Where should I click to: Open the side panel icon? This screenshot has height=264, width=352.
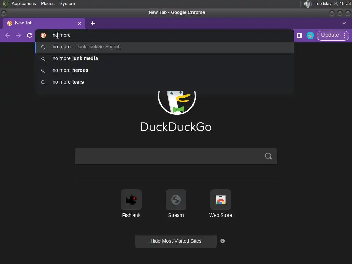point(299,35)
